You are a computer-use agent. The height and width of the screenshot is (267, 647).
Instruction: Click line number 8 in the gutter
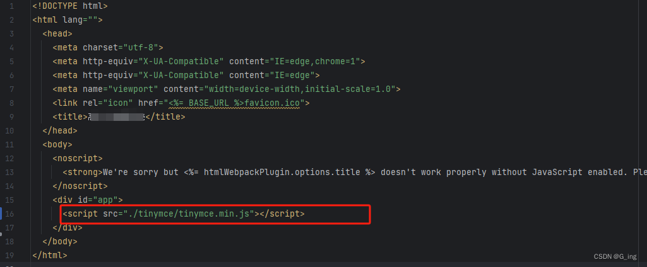point(11,103)
